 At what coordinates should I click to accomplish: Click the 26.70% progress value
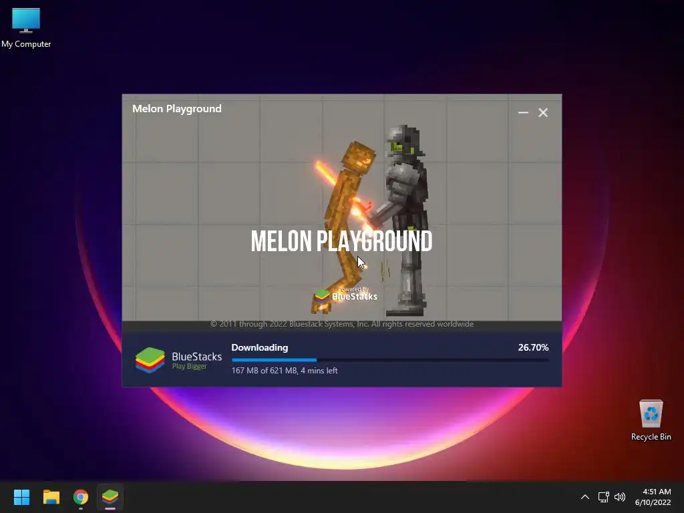pyautogui.click(x=533, y=347)
